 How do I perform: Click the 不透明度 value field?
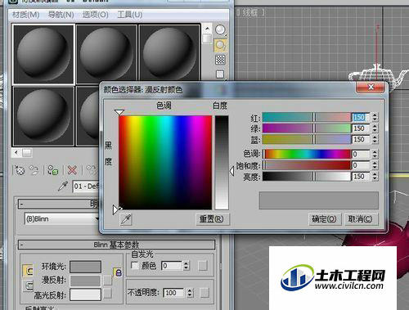point(173,293)
